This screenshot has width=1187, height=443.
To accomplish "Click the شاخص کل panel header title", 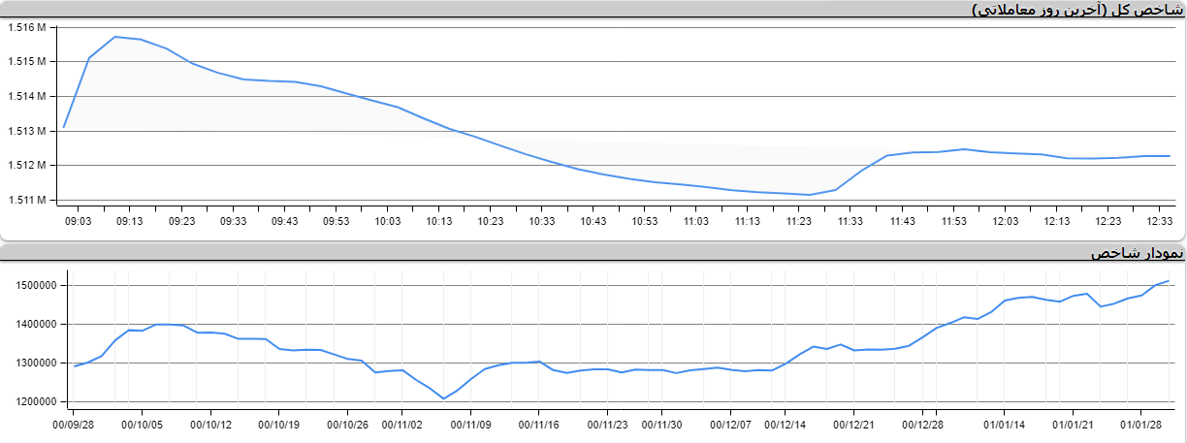I will click(1077, 10).
